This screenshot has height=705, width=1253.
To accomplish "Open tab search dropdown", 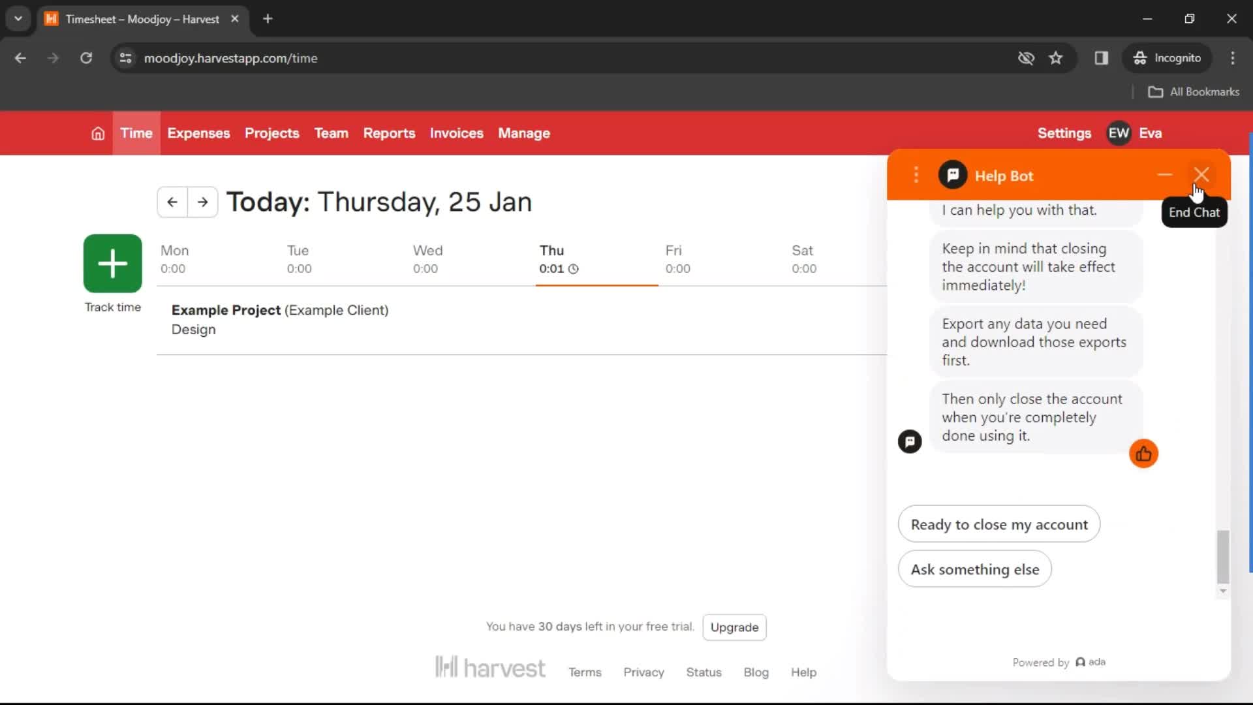I will 18,19.
